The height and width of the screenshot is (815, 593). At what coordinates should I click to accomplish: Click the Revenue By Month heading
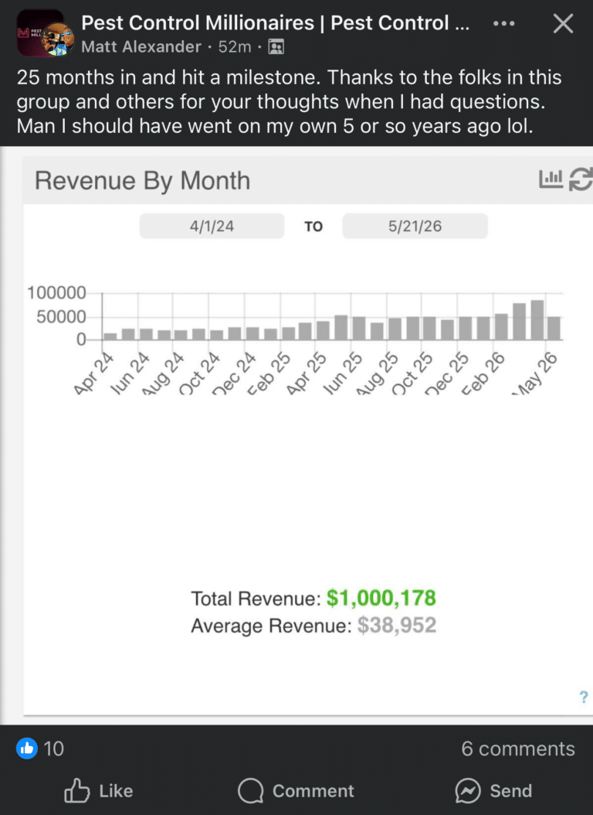pyautogui.click(x=143, y=181)
